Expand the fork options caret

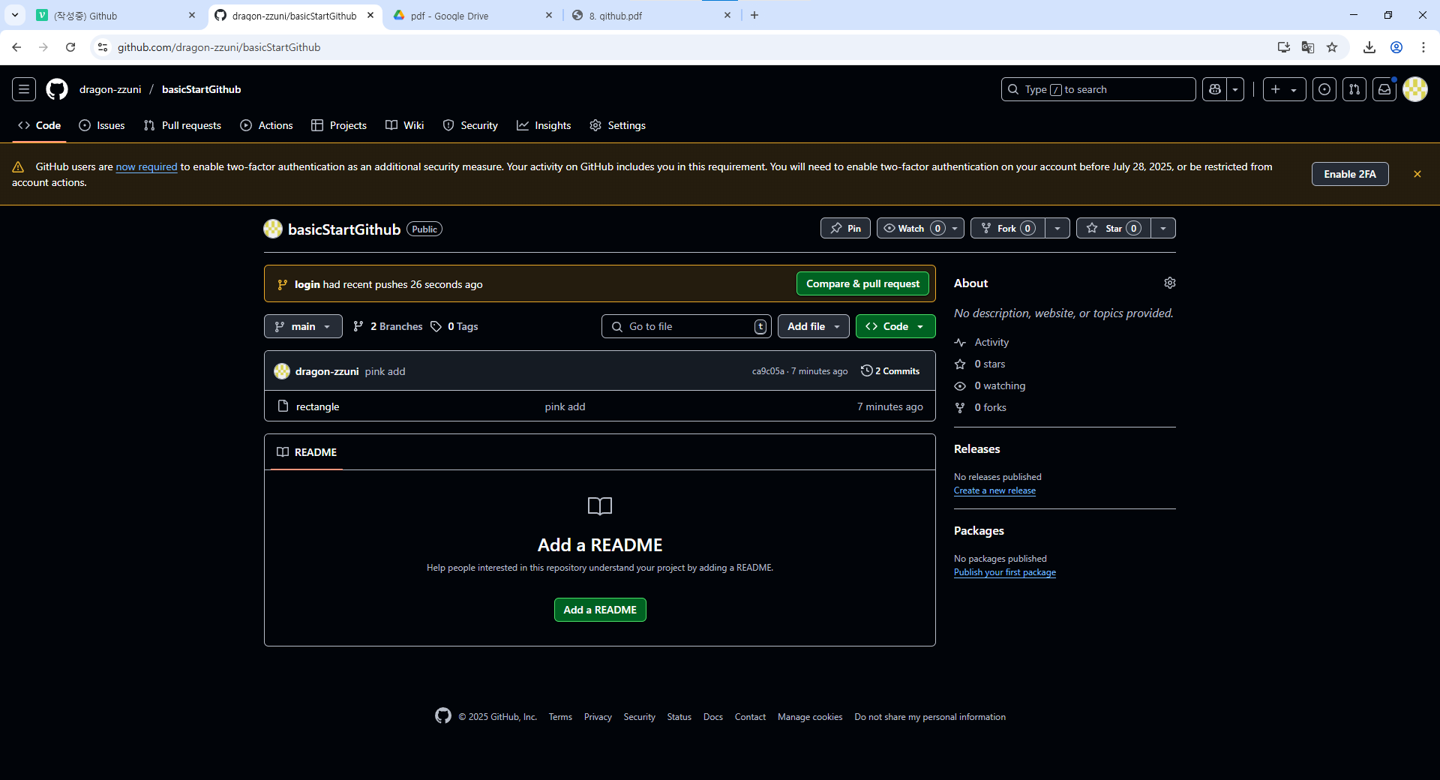(x=1057, y=228)
